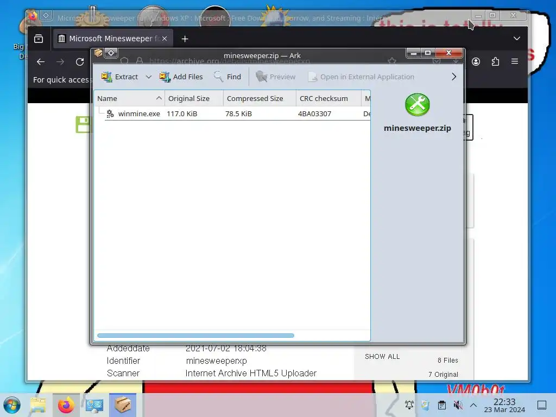Sort by Original Size column

(194, 99)
